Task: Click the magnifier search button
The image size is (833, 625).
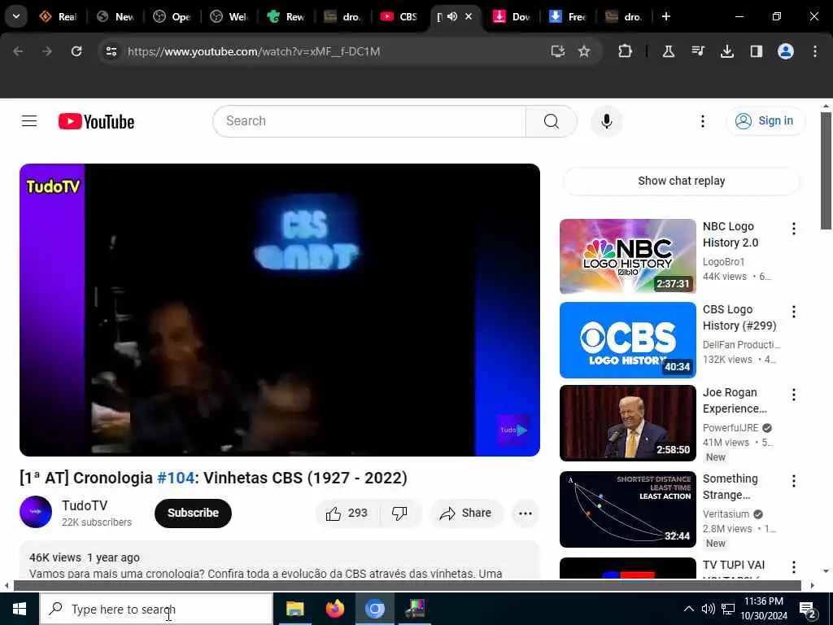Action: pos(551,121)
